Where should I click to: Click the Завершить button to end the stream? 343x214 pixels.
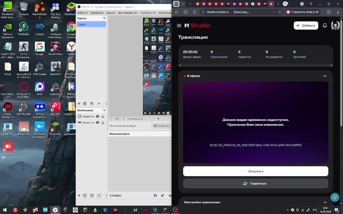255,171
